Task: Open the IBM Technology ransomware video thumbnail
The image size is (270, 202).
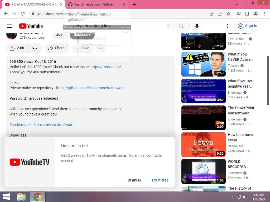Action: point(204,41)
